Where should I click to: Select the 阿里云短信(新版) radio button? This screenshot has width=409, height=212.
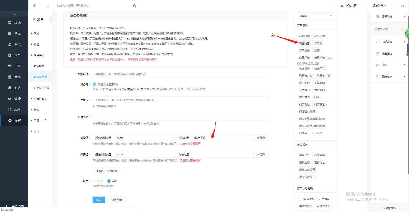(x=94, y=84)
